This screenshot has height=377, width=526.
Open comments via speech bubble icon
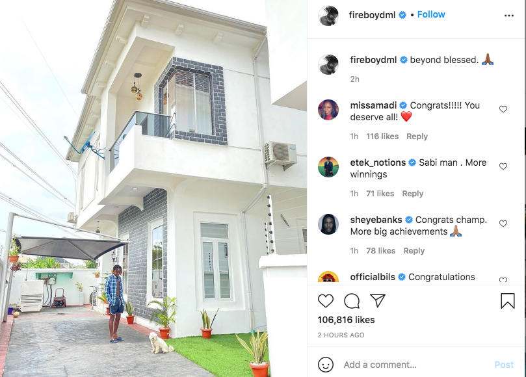pyautogui.click(x=352, y=301)
